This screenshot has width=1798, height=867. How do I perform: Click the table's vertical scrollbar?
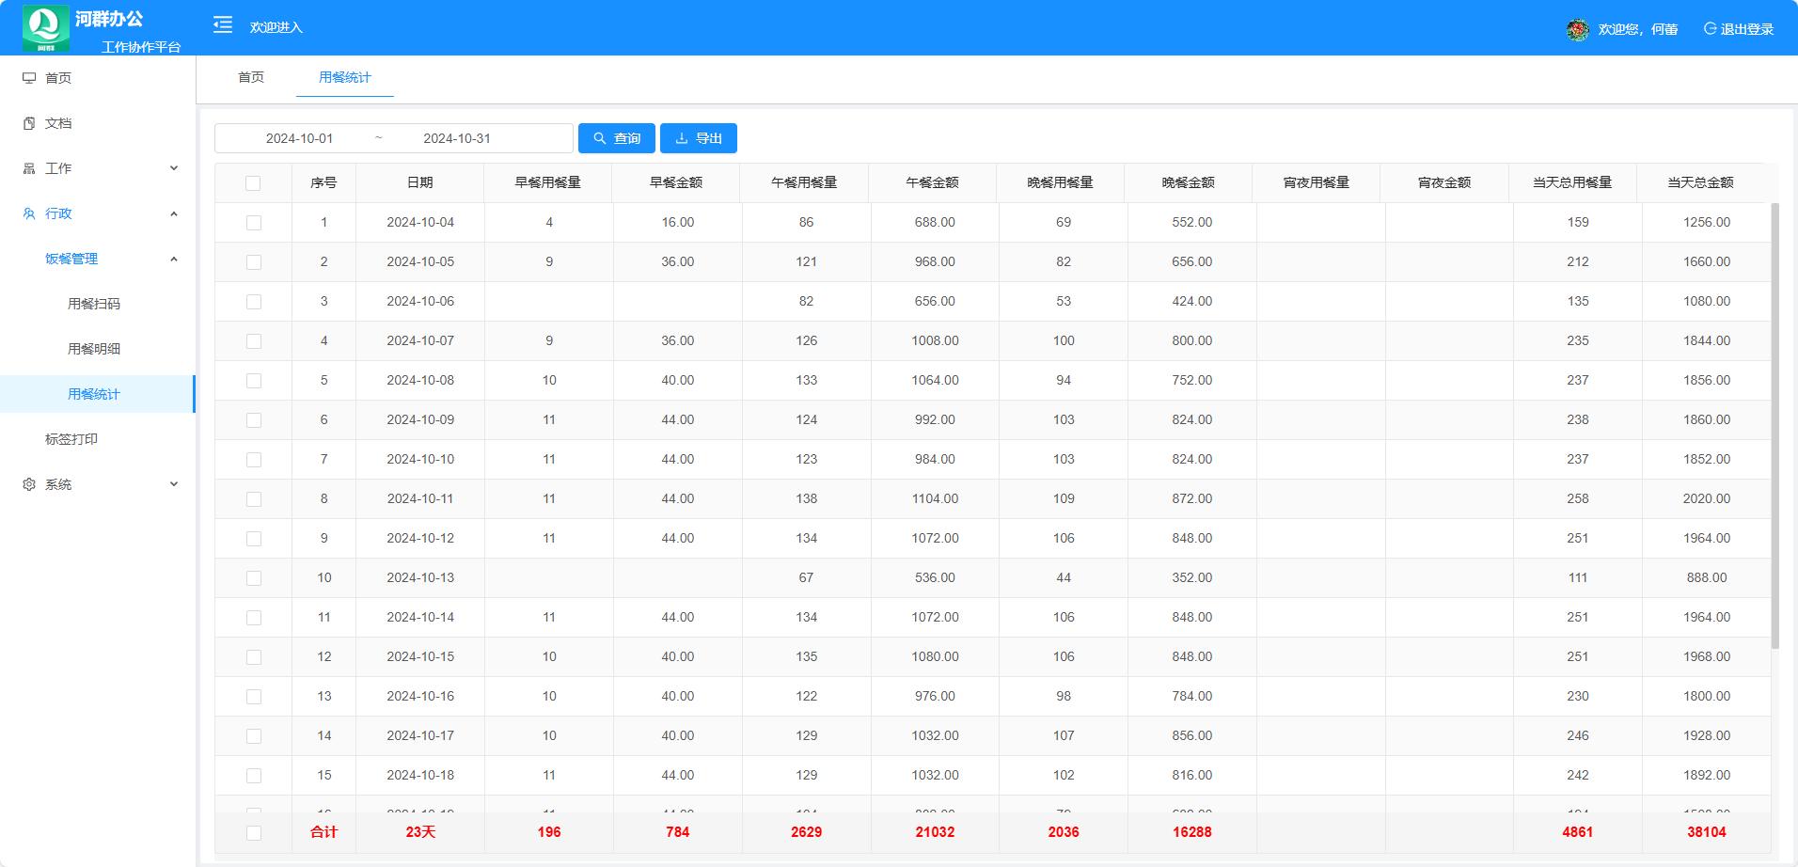point(1774,425)
